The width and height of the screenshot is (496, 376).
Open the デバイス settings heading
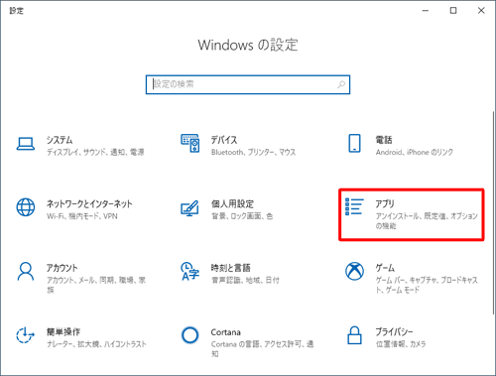click(224, 140)
